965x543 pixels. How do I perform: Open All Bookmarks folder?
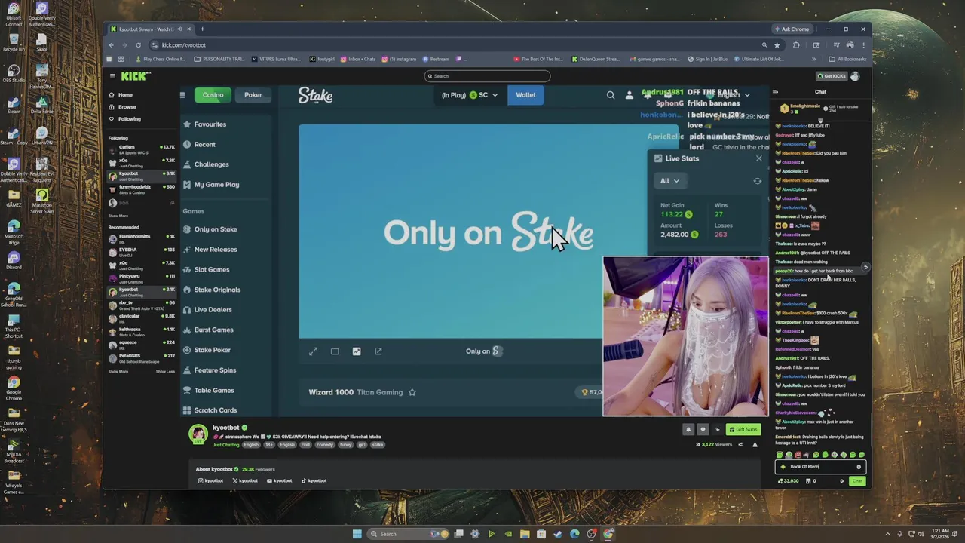pyautogui.click(x=847, y=59)
